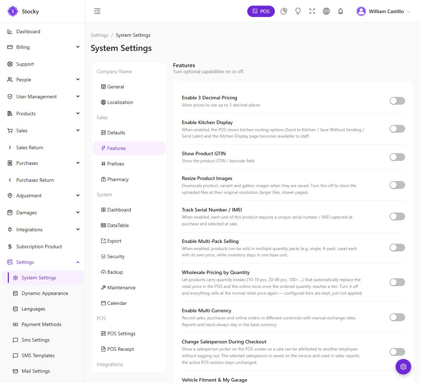
Task: Expand the Products submenu chevron
Action: pyautogui.click(x=78, y=113)
